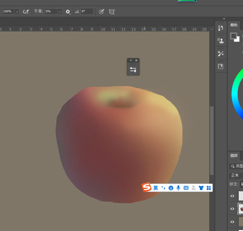Toggle lock transparent pixels icon
243x231 pixels.
[242, 184]
